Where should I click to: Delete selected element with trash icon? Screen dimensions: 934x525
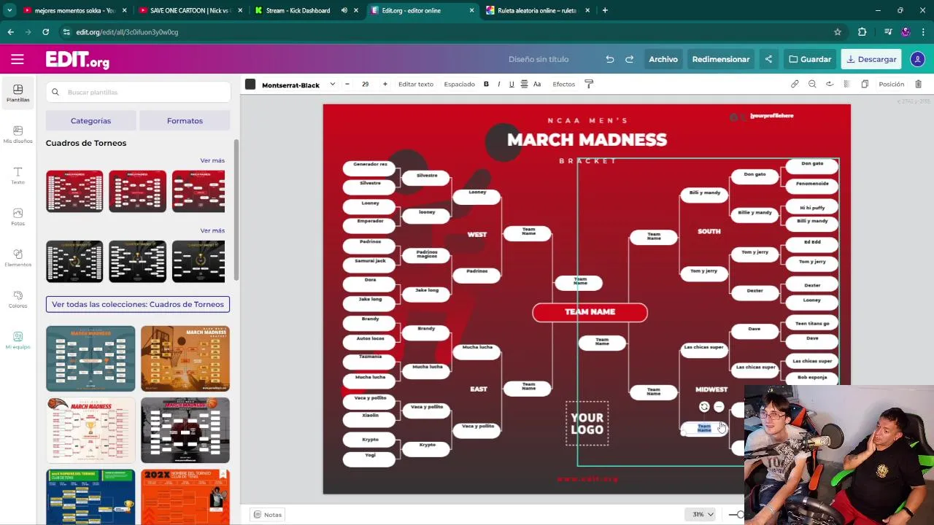point(918,84)
